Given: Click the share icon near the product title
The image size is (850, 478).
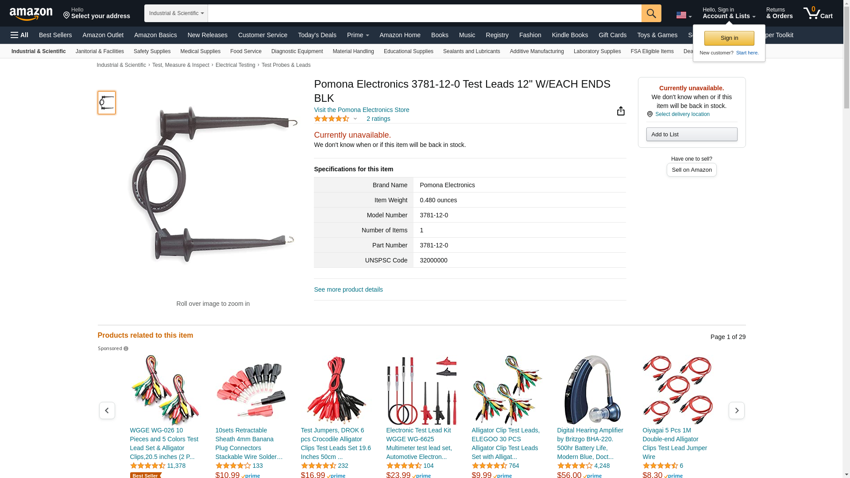Looking at the screenshot, I should pyautogui.click(x=621, y=111).
